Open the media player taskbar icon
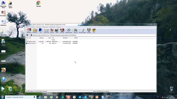 pos(57,97)
